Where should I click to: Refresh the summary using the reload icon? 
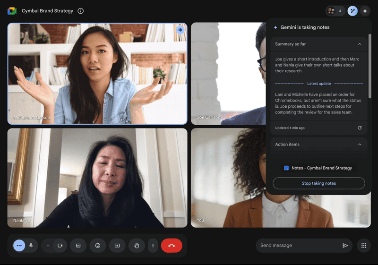pyautogui.click(x=360, y=128)
